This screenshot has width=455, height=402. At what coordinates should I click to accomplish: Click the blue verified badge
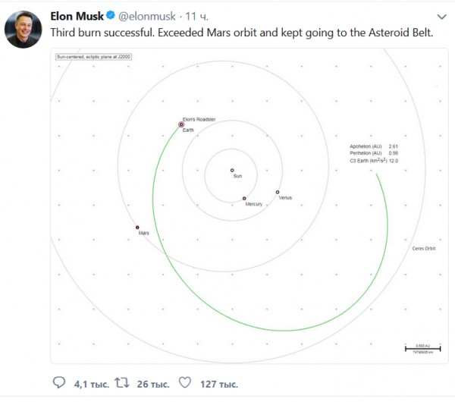pyautogui.click(x=111, y=16)
